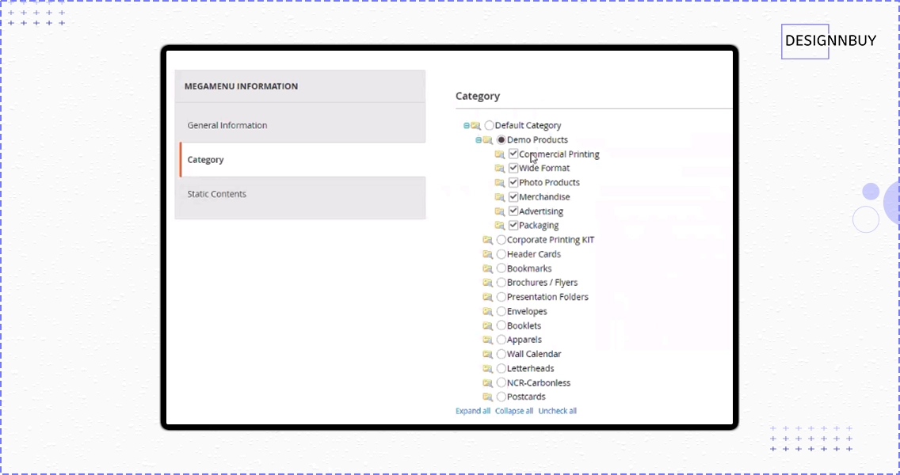Select the Letterheads radio button
The image size is (900, 475).
(501, 368)
